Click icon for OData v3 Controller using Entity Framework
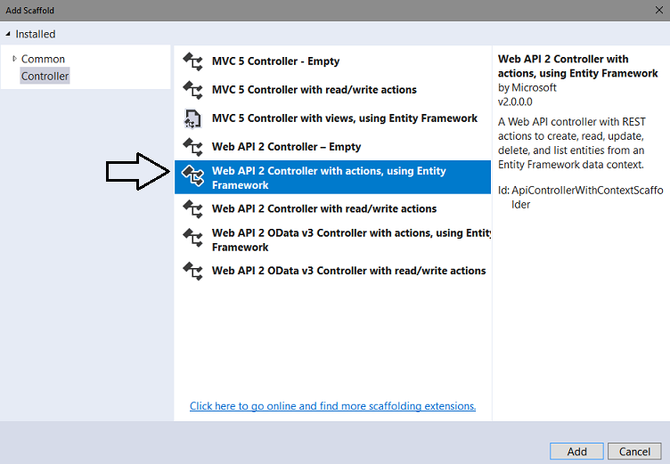Screen dimensions: 670x464 tap(192, 238)
